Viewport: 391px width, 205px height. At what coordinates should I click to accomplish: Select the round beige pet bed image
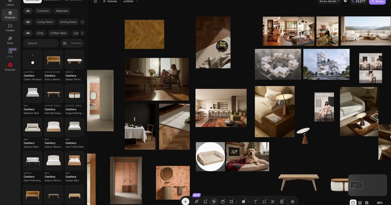210,157
